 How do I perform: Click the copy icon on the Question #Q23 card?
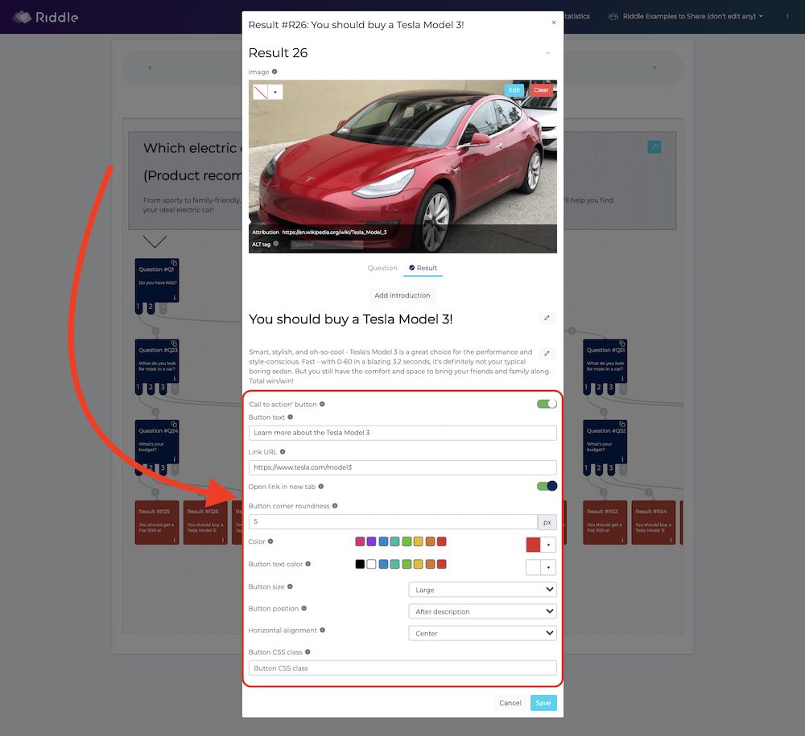[174, 343]
